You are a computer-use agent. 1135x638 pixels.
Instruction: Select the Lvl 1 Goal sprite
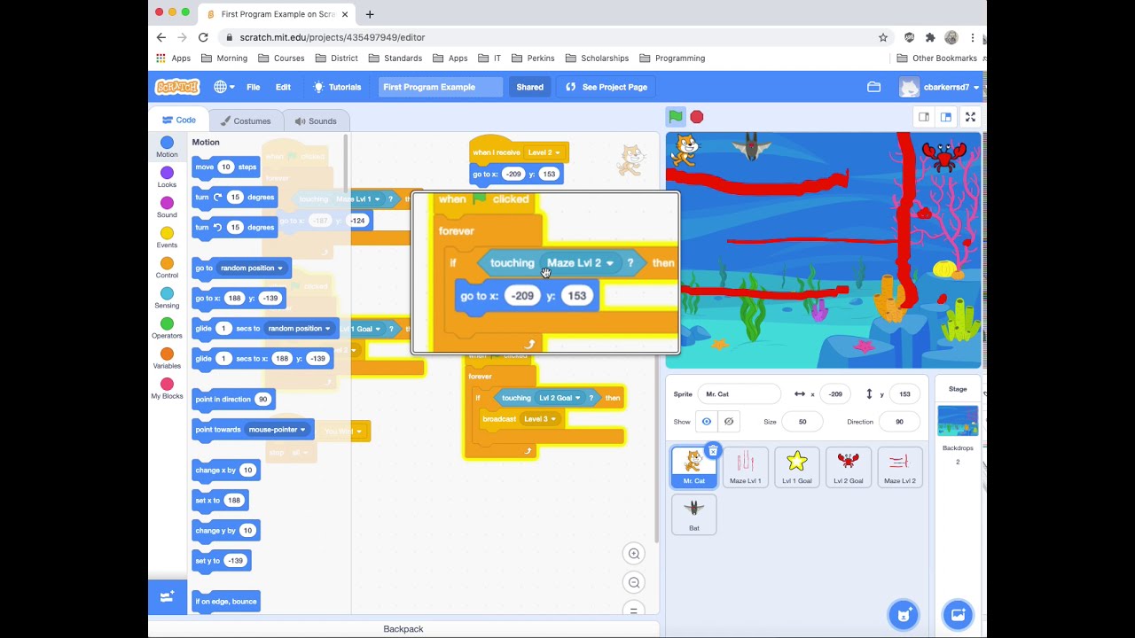click(x=796, y=467)
